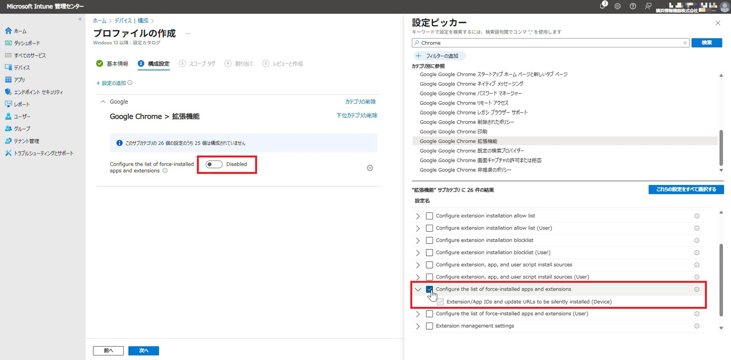The height and width of the screenshot is (360, 731).
Task: Open エンドポイント セキュリティ in sidebar
Action: pyautogui.click(x=38, y=92)
